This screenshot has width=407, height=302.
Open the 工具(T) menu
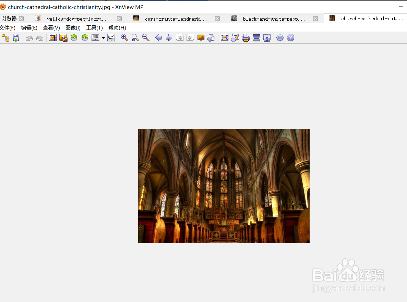94,28
